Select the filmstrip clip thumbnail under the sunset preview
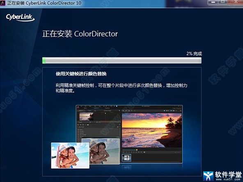 [126, 158]
